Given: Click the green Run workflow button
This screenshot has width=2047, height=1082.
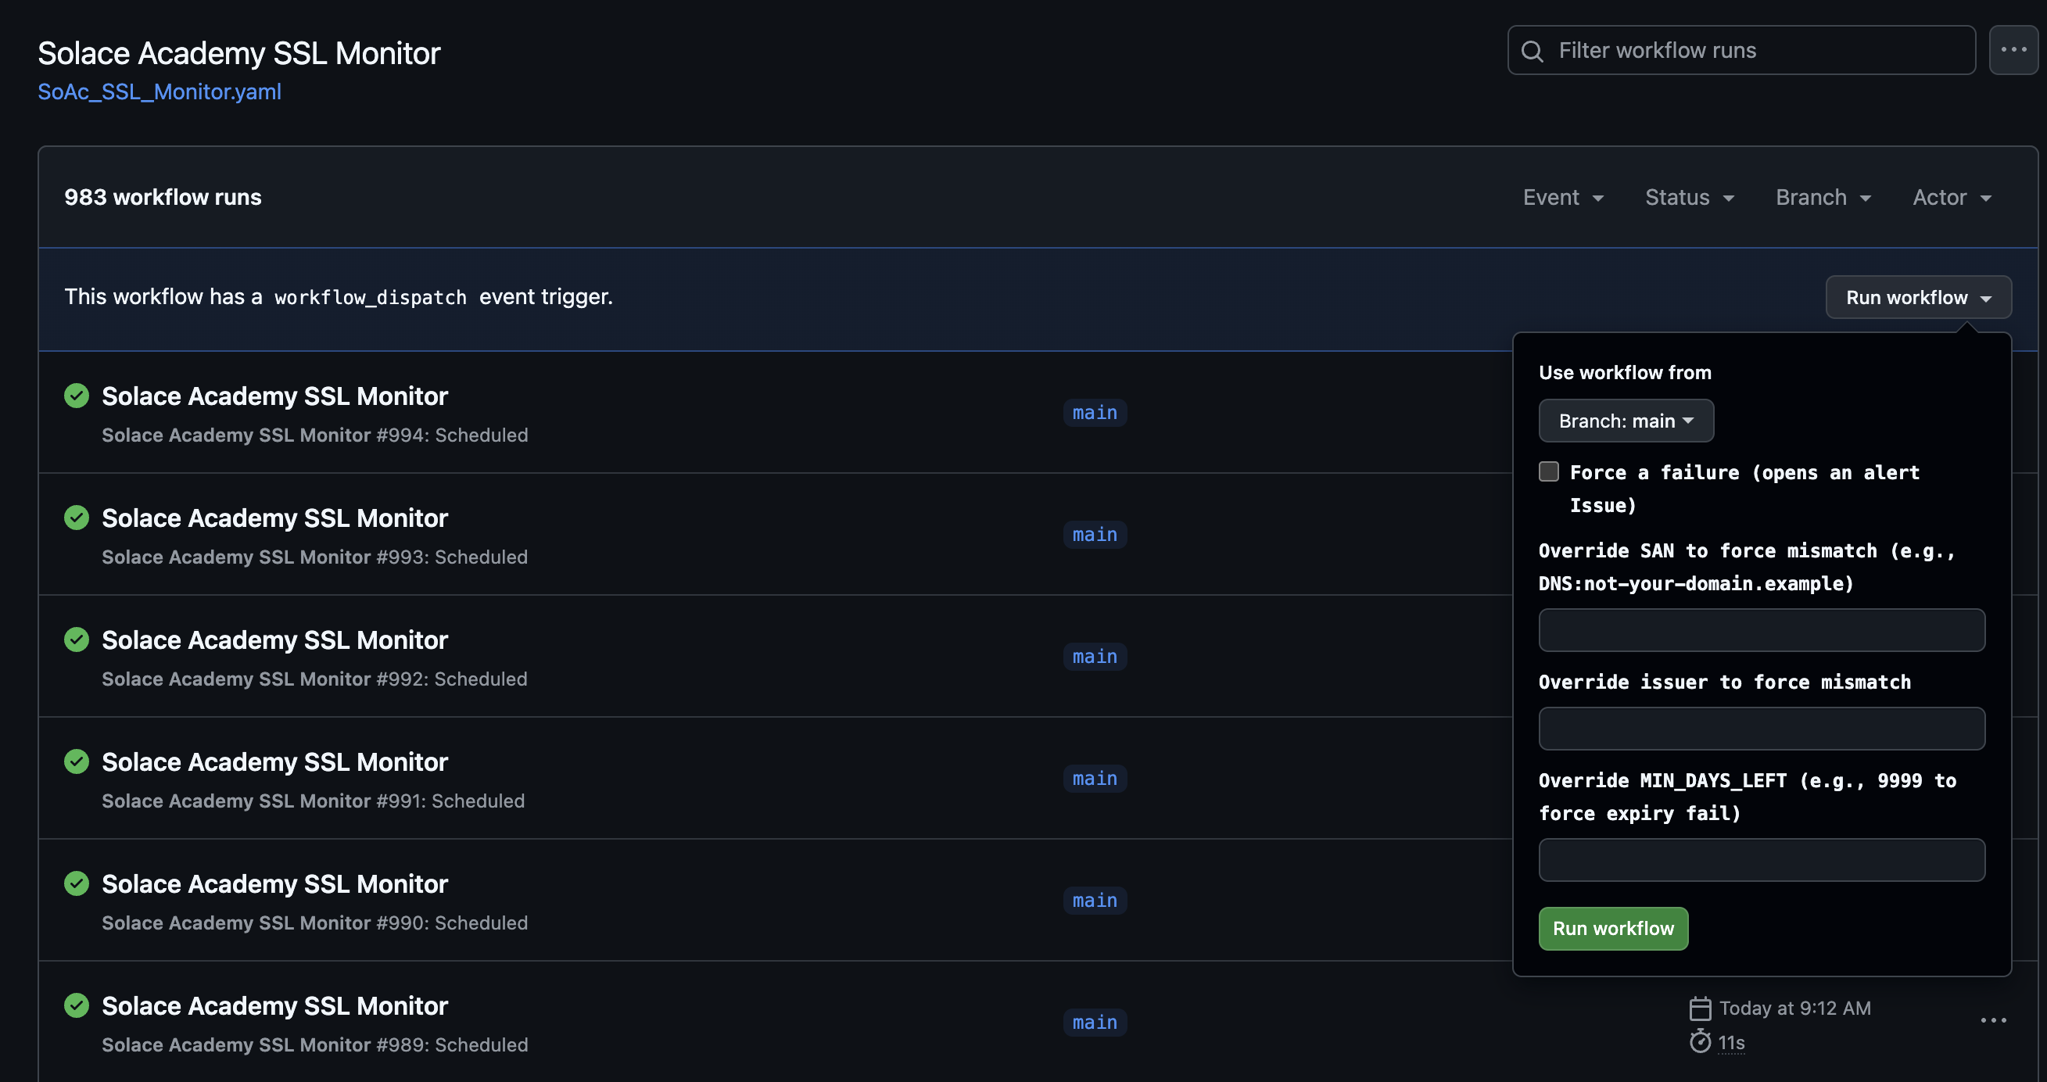Looking at the screenshot, I should (1613, 929).
